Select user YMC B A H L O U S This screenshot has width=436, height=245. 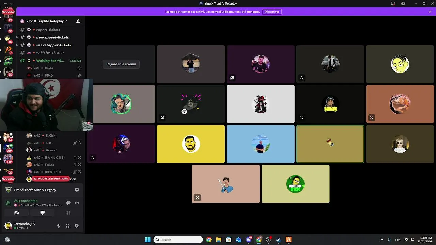point(54,158)
